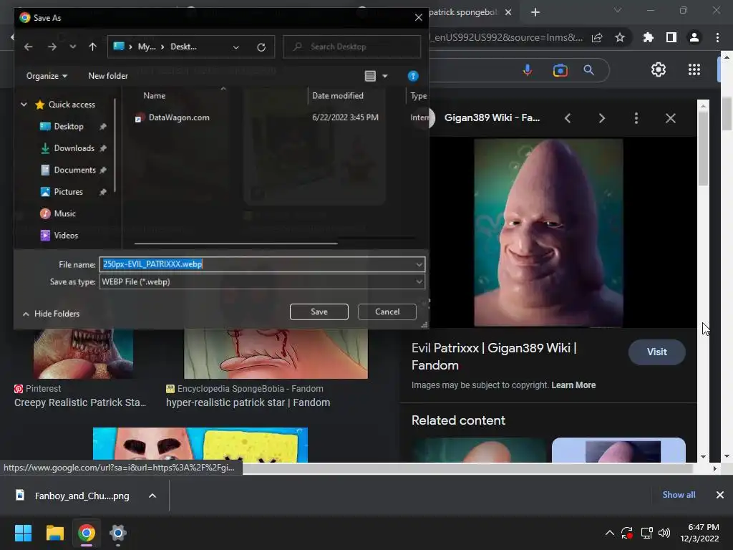Open the Google apps grid
This screenshot has width=733, height=550.
694,69
